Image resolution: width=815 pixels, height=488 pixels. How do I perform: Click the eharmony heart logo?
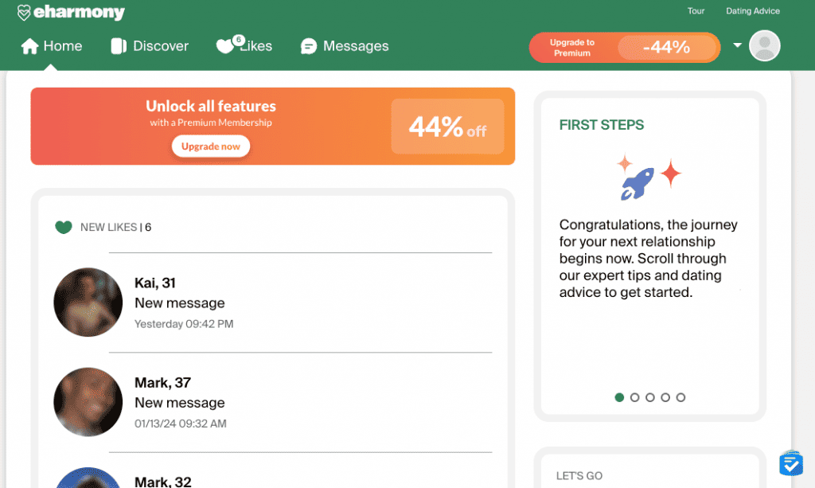pyautogui.click(x=24, y=13)
